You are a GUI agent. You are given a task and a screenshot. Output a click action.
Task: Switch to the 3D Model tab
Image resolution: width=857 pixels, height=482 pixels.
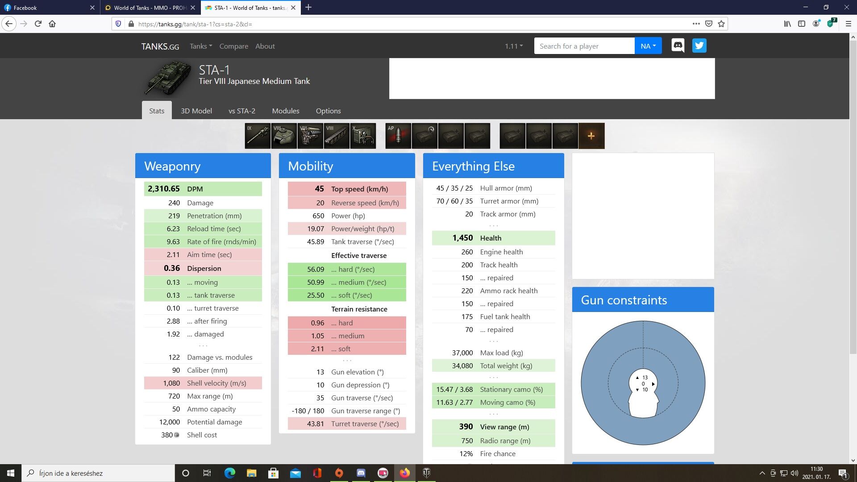point(196,111)
